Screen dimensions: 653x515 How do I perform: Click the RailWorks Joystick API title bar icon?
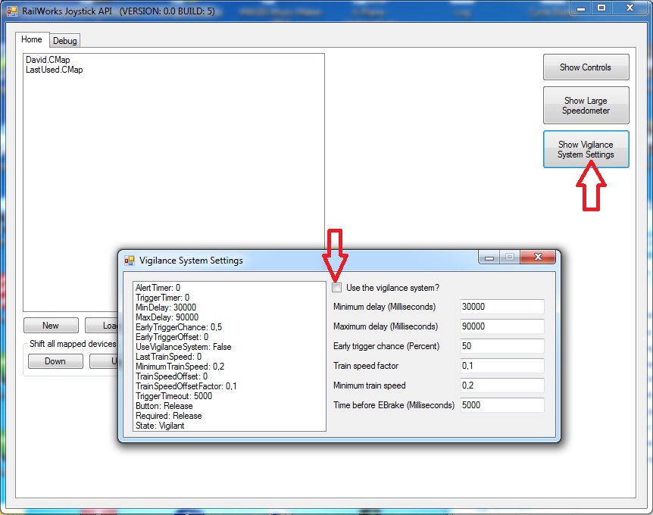tap(12, 11)
